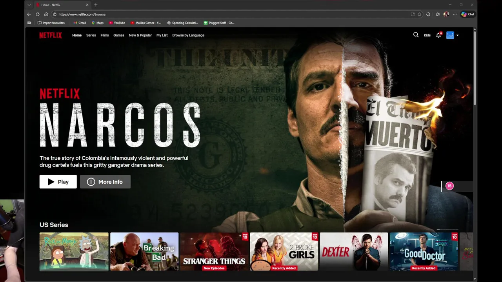Click the open-in-app icon in address bar
502x282 pixels.
click(x=413, y=14)
